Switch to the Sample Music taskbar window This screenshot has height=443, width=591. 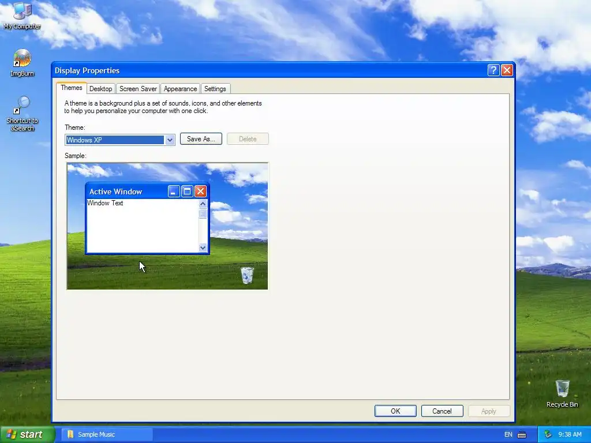[x=107, y=434]
